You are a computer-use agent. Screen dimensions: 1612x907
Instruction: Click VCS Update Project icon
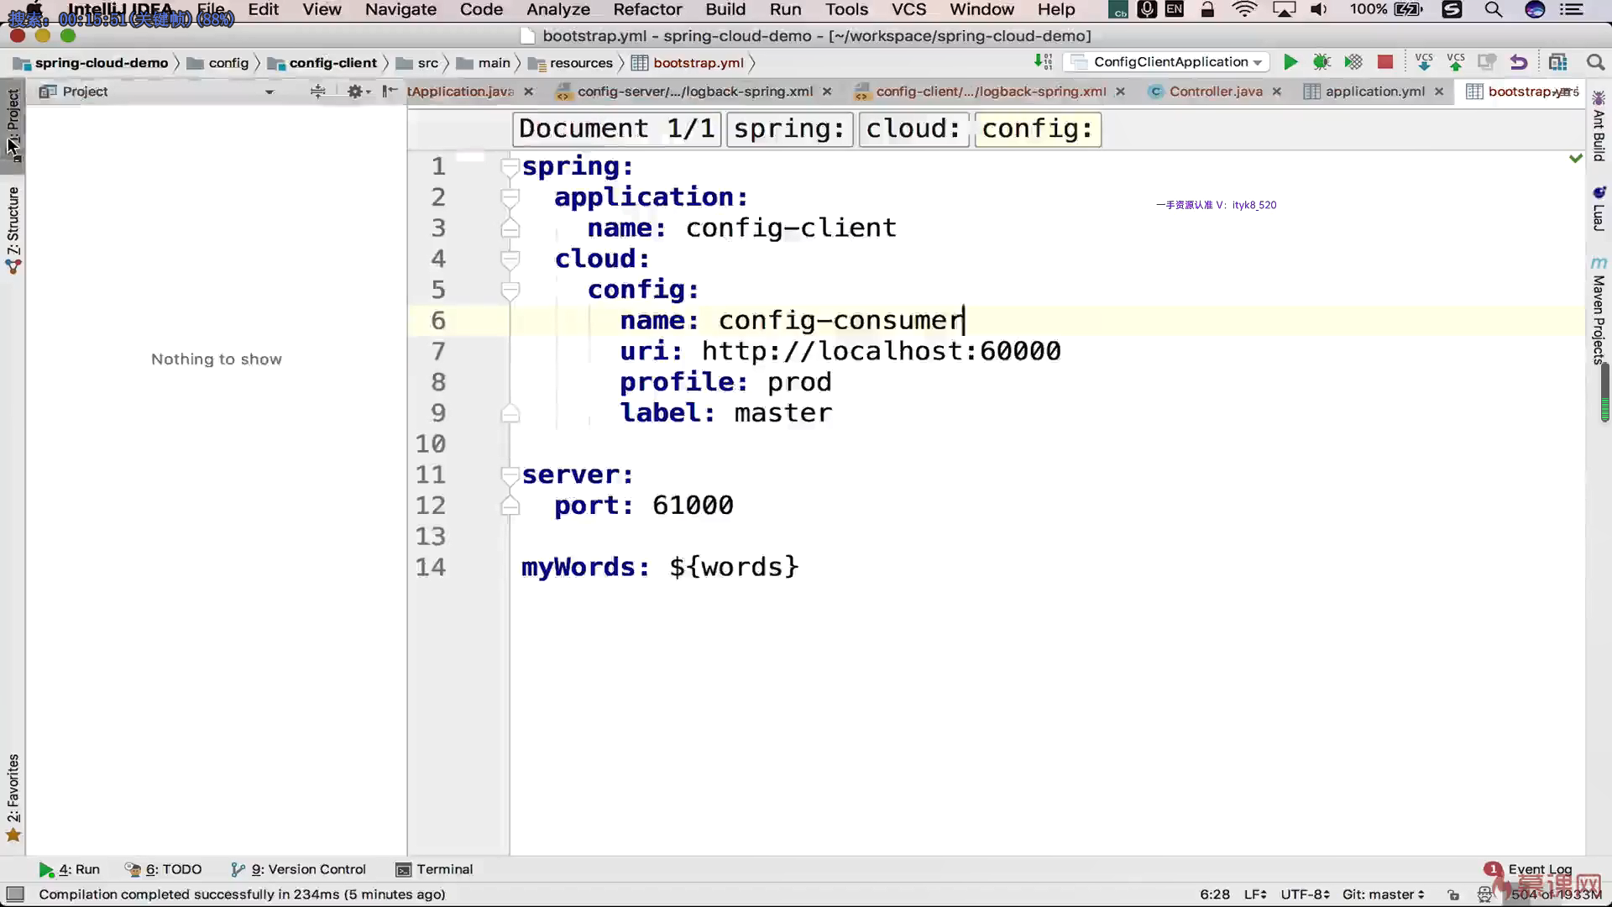coord(1424,62)
